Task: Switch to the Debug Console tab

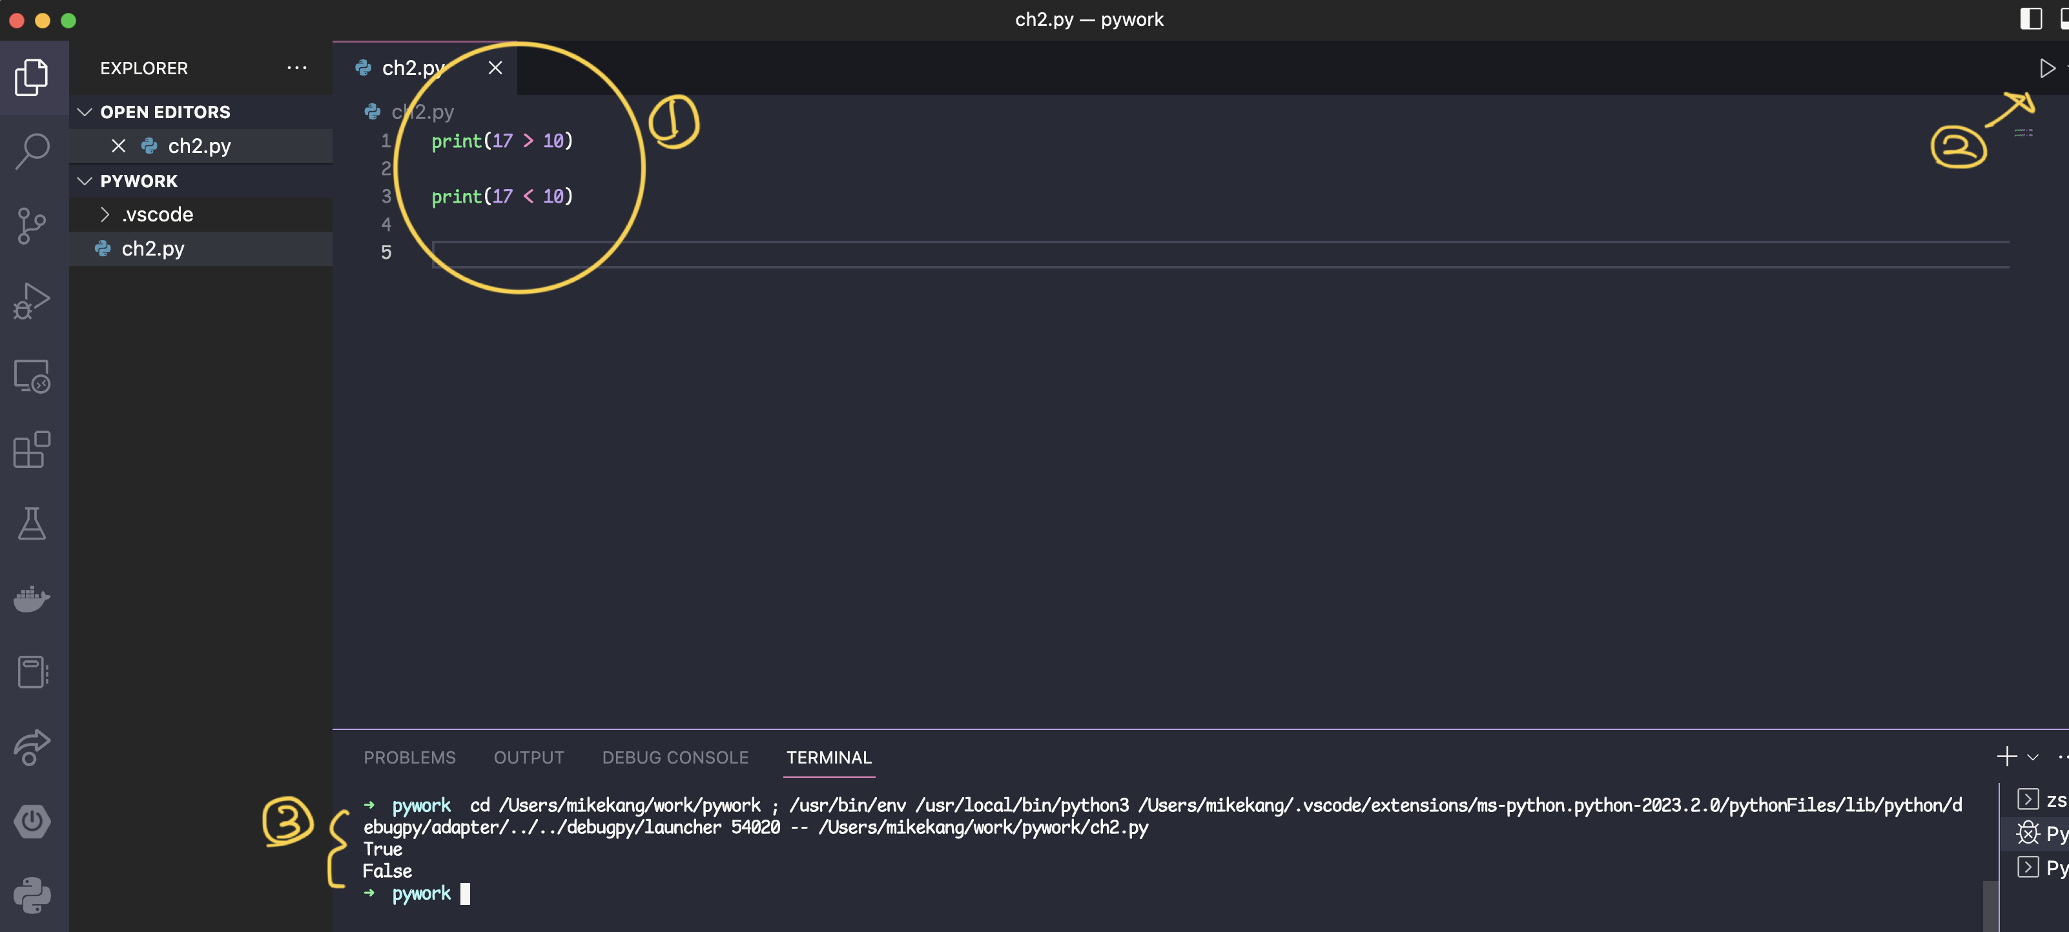Action: pyautogui.click(x=675, y=757)
